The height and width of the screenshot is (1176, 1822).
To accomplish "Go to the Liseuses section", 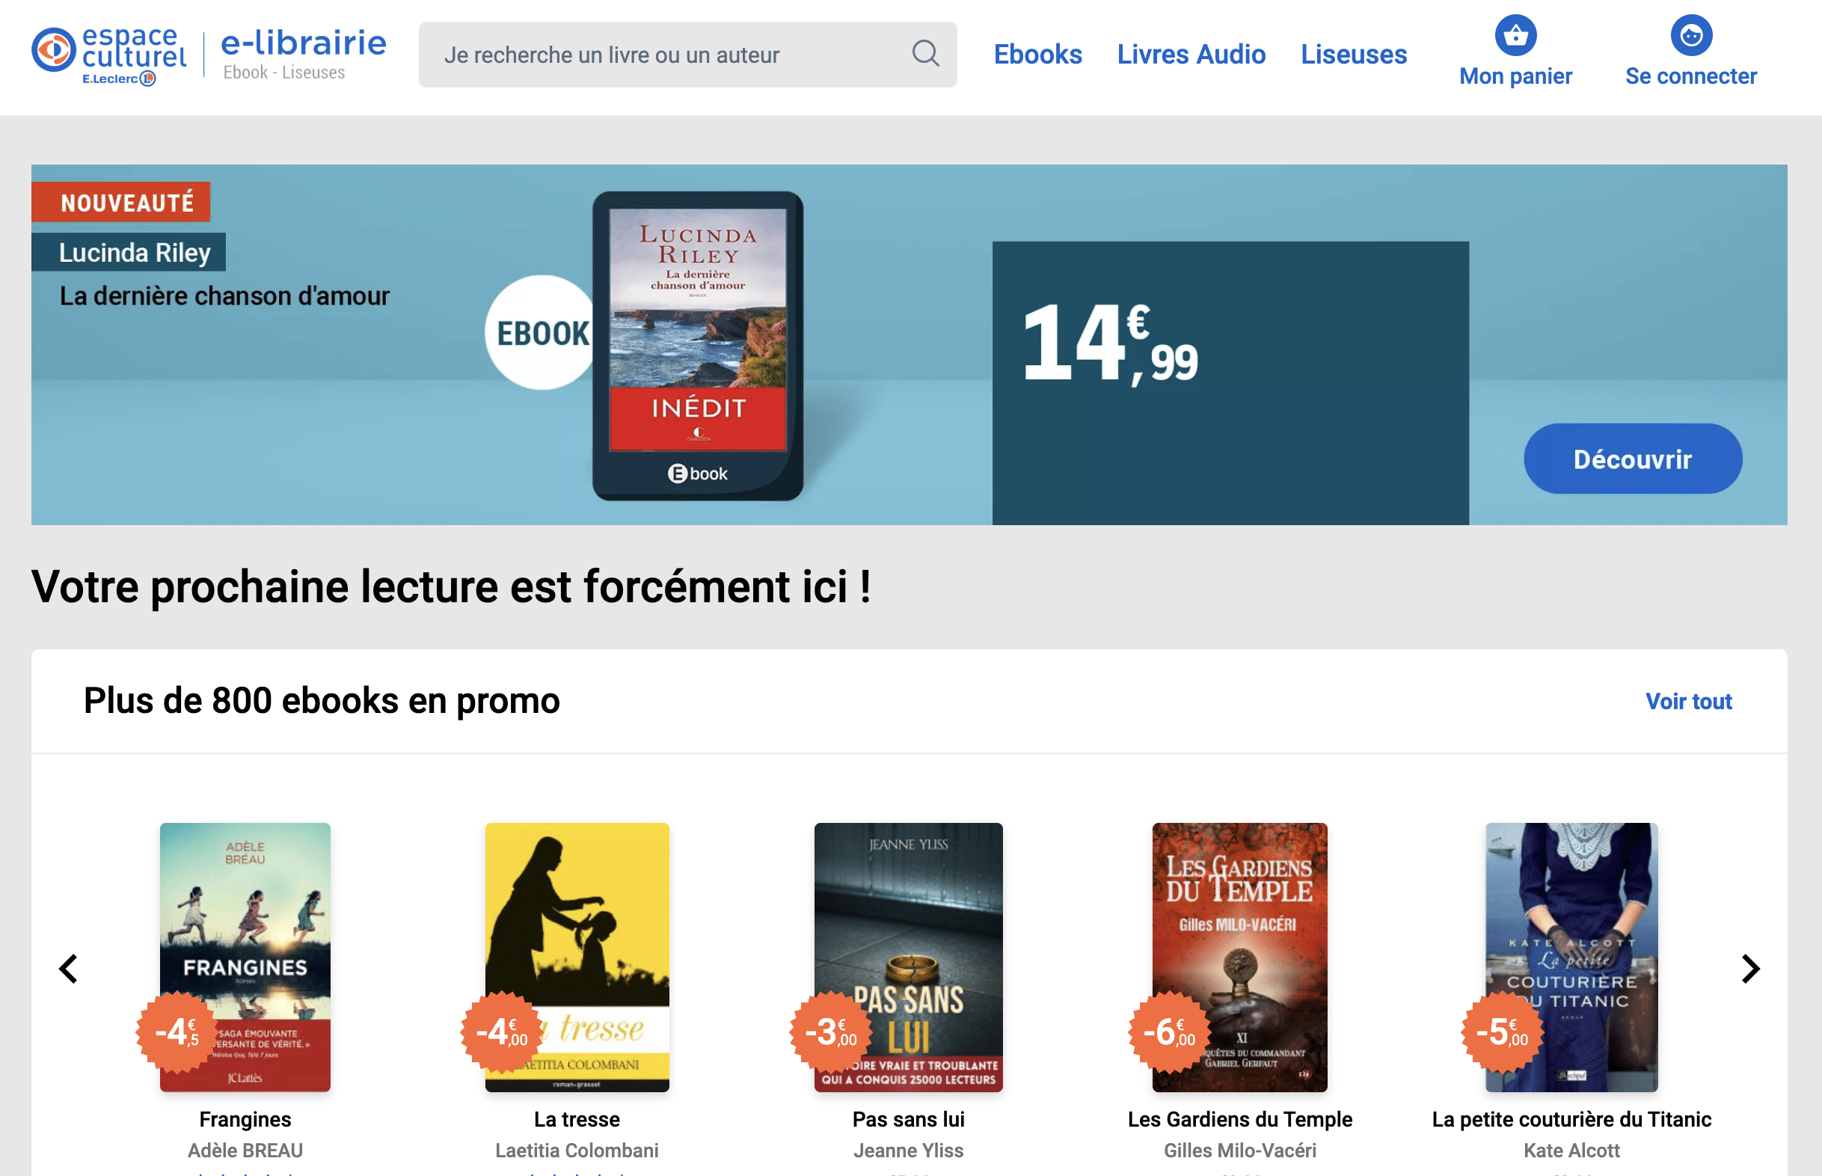I will point(1352,54).
